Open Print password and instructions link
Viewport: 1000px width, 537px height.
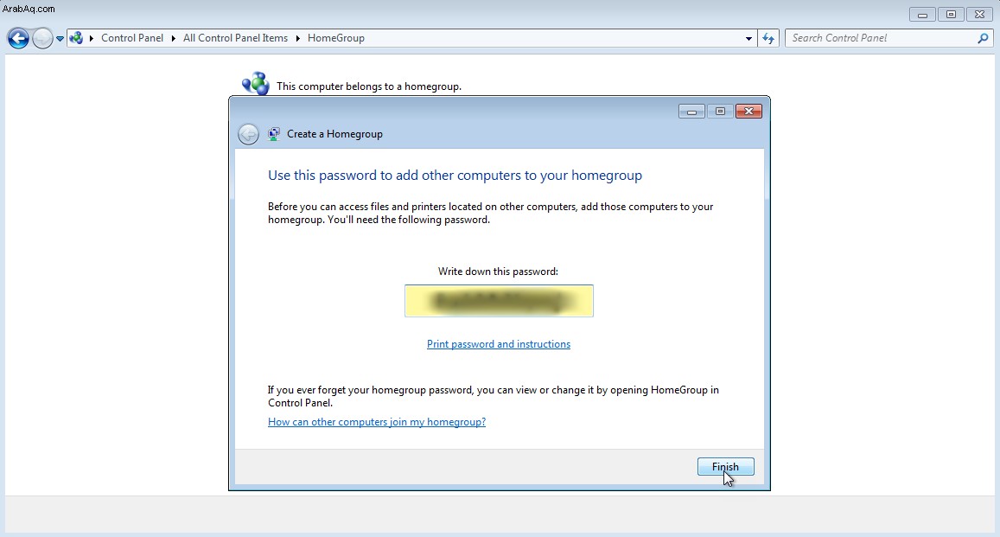(x=499, y=344)
